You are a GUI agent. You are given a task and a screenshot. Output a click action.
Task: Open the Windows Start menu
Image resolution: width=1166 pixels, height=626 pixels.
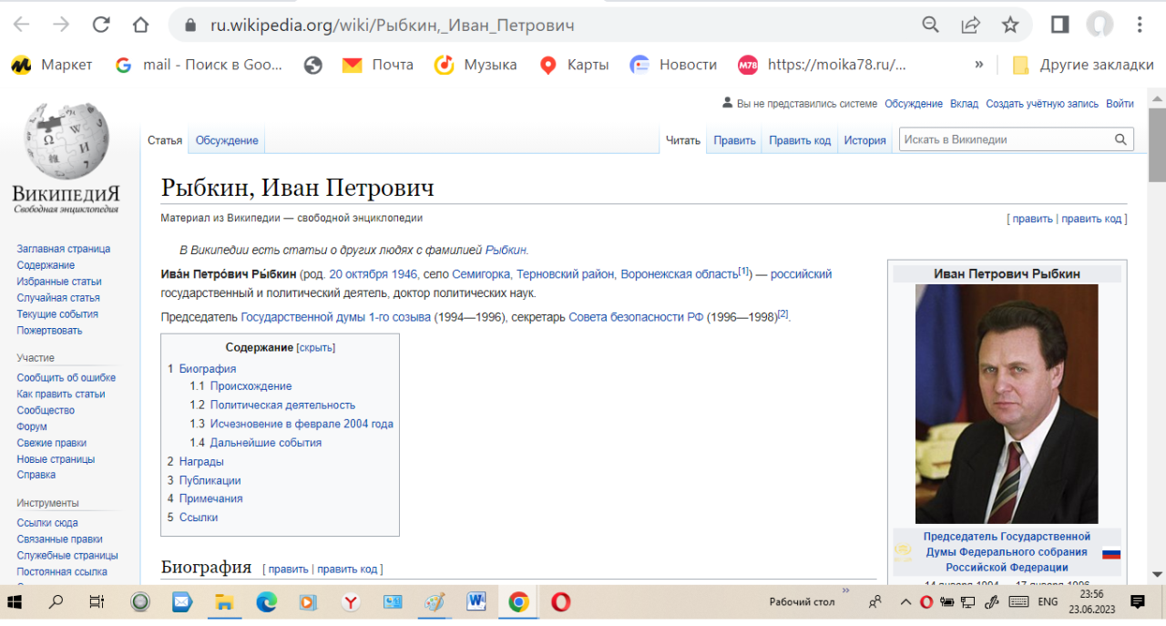click(15, 601)
